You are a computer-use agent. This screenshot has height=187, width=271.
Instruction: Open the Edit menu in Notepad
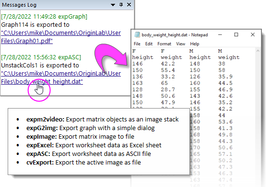(149, 44)
